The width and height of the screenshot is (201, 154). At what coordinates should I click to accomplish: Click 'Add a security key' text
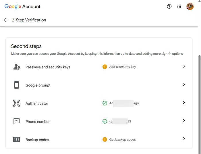pos(123,67)
